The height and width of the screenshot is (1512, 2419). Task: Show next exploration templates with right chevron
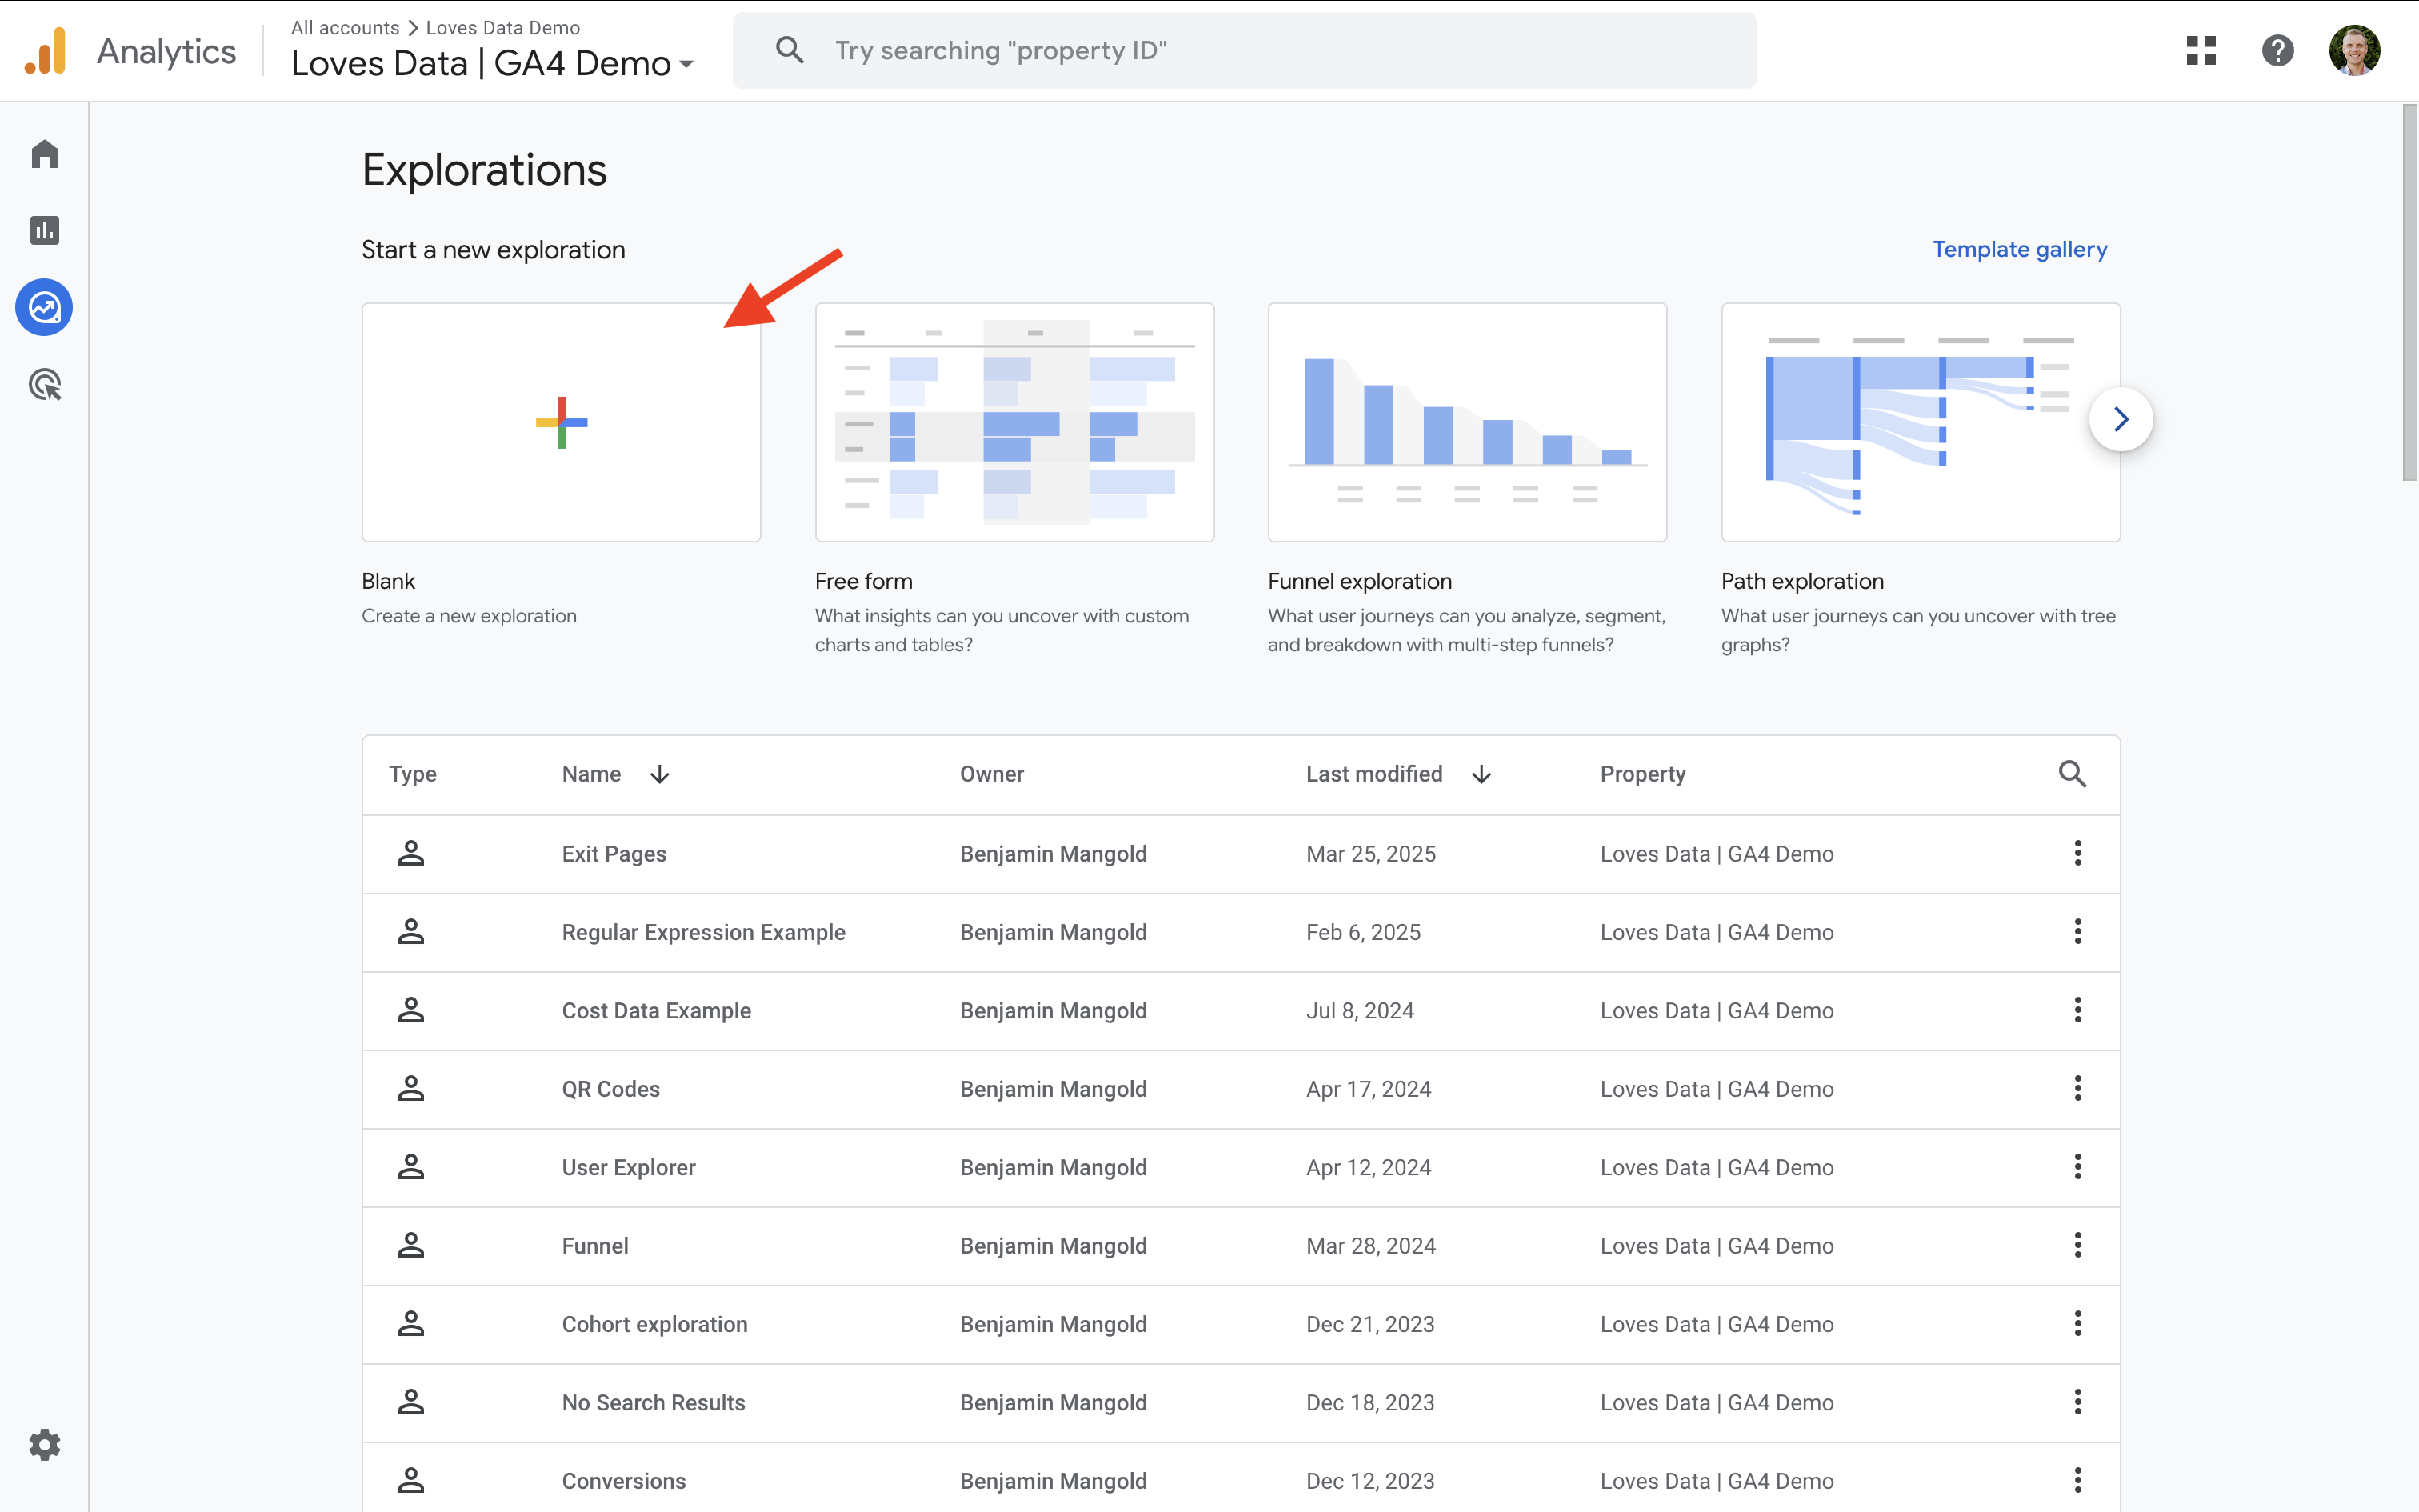pyautogui.click(x=2120, y=419)
